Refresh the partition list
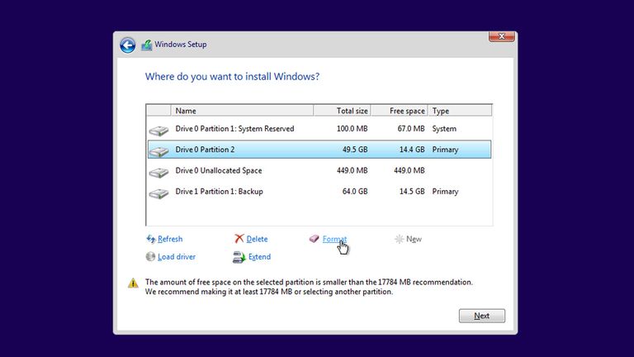 click(170, 239)
